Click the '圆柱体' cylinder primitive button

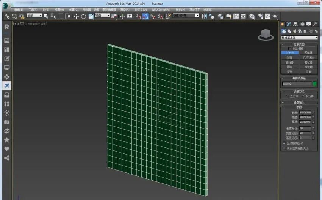click(x=290, y=62)
